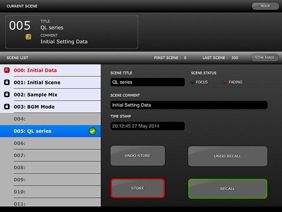Toggle the FOCUS scene status indicator
This screenshot has height=212, width=282.
point(193,82)
